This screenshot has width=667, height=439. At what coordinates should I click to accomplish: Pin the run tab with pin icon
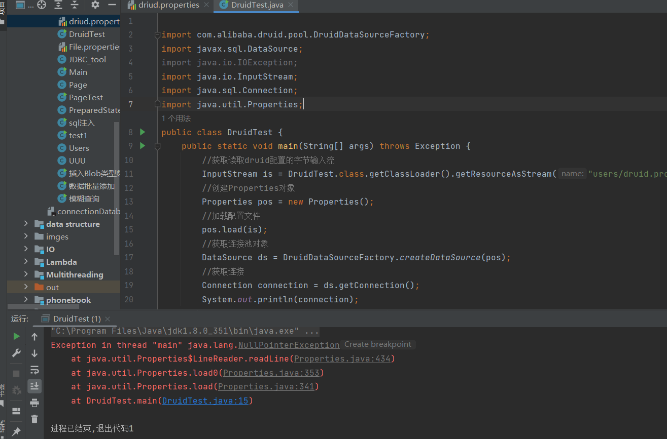tap(16, 431)
